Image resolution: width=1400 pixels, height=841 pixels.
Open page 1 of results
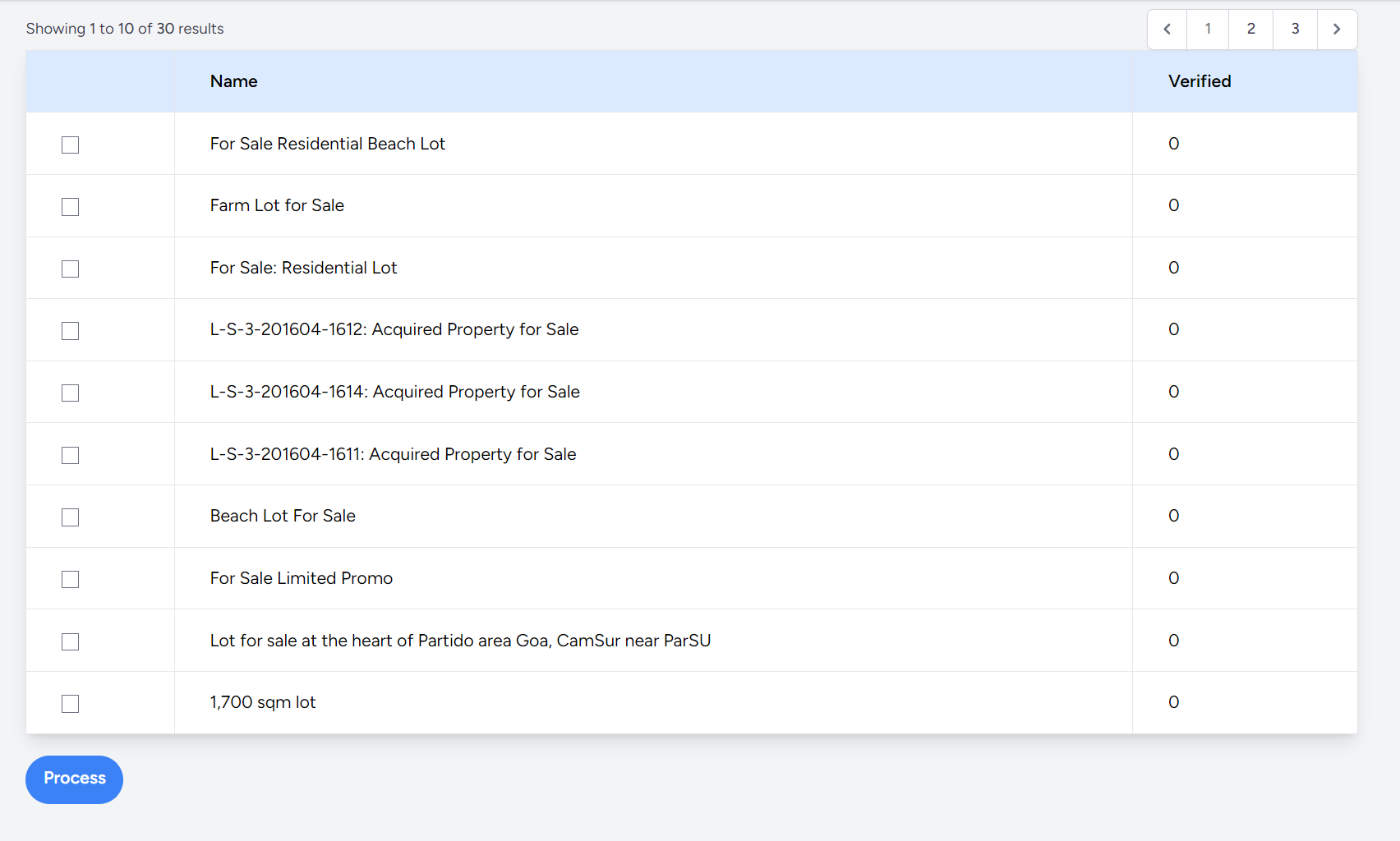click(1208, 30)
